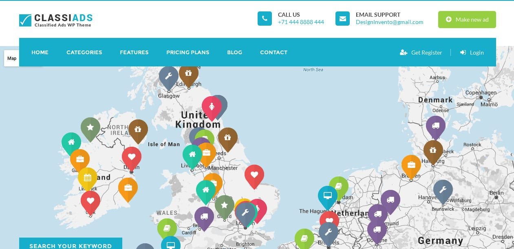Click the wrench marker over London
This screenshot has height=249, width=514.
245,214
